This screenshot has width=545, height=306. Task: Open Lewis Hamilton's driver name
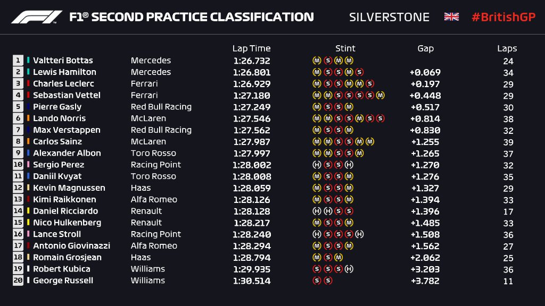pos(64,72)
